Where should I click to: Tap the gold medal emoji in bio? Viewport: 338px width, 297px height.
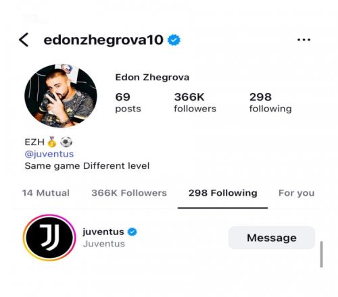[52, 142]
